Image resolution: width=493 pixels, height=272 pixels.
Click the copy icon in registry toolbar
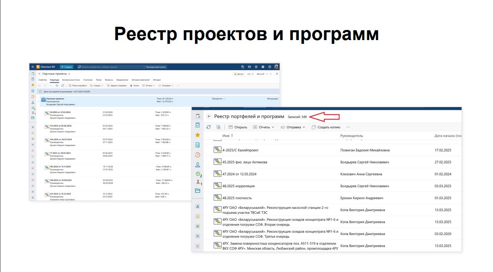[x=219, y=127]
